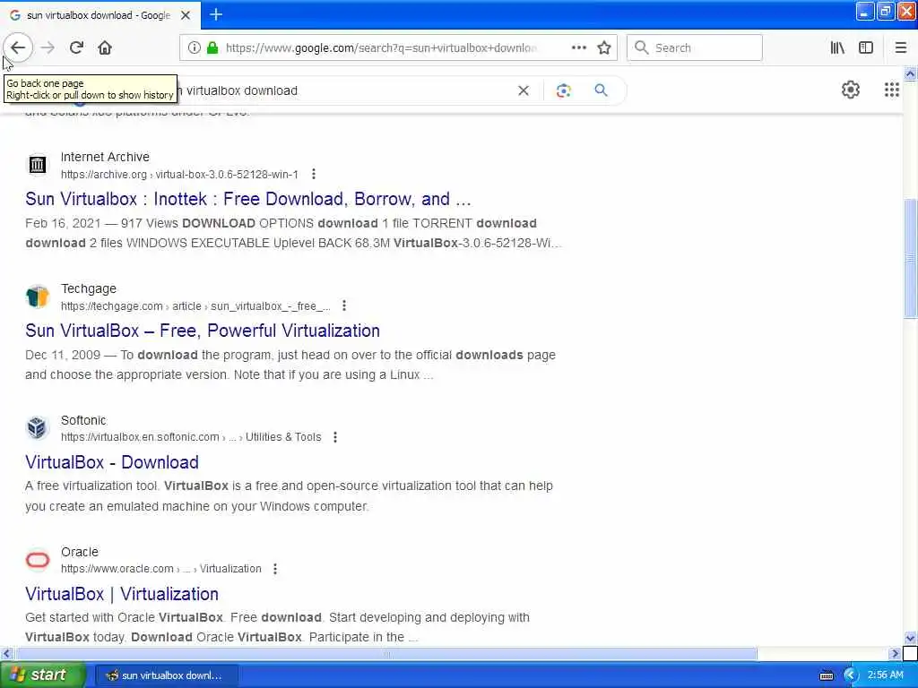Click the horizontal scrollbar thumb
Screen dimensions: 918x688
pos(385,653)
